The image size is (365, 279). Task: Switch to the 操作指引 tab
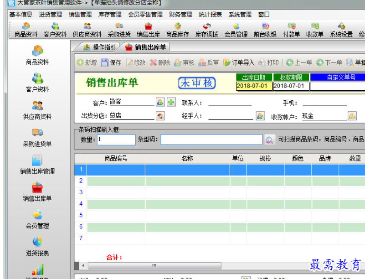pos(99,47)
